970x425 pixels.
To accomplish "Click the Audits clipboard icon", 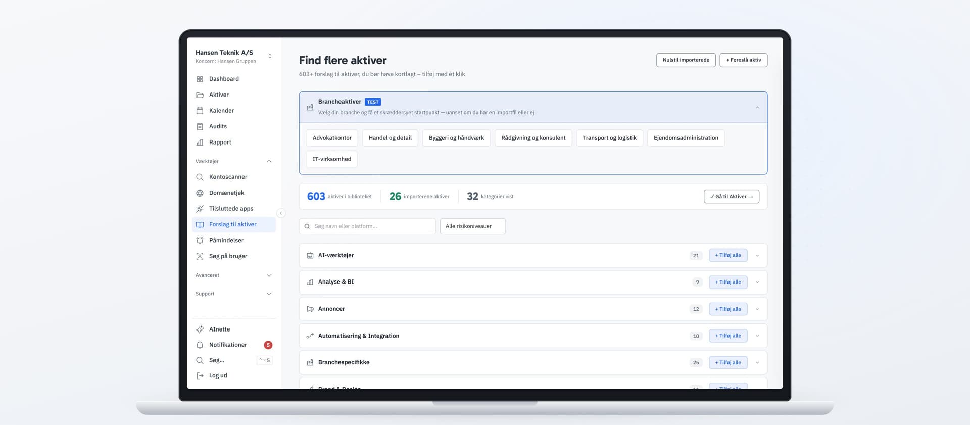I will coord(200,126).
